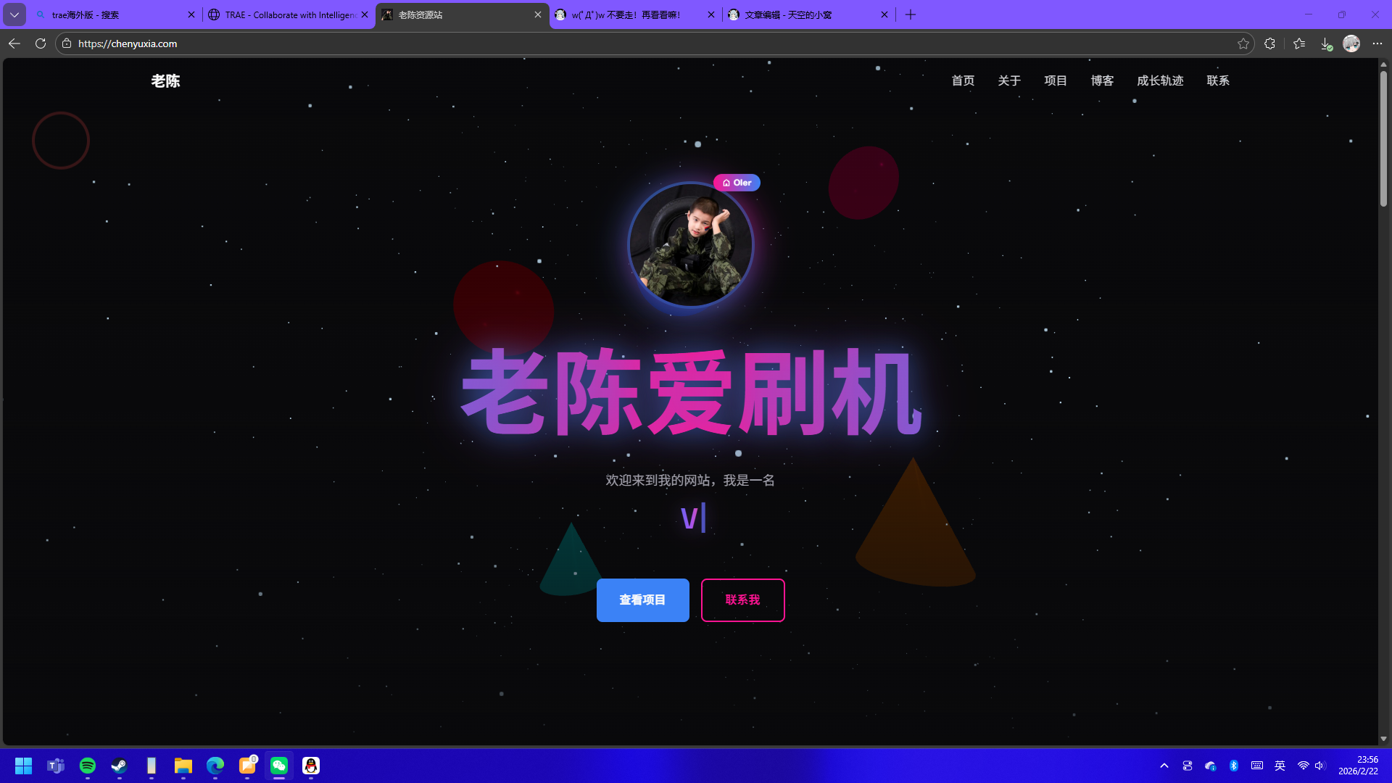The image size is (1392, 783).
Task: Open the browser profile avatar
Action: tap(1351, 43)
